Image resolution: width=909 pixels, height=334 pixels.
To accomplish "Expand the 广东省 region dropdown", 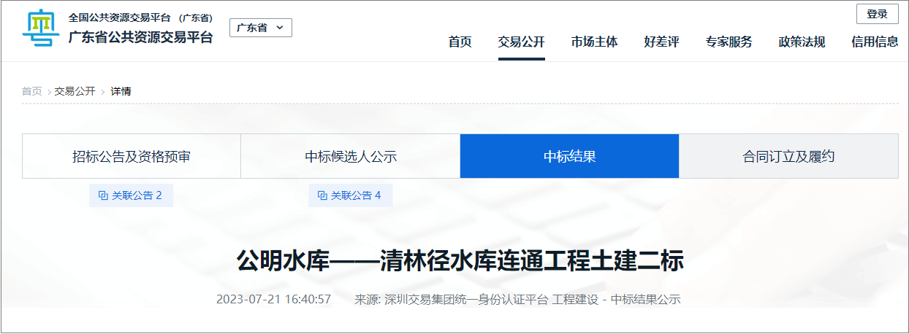I will [261, 28].
